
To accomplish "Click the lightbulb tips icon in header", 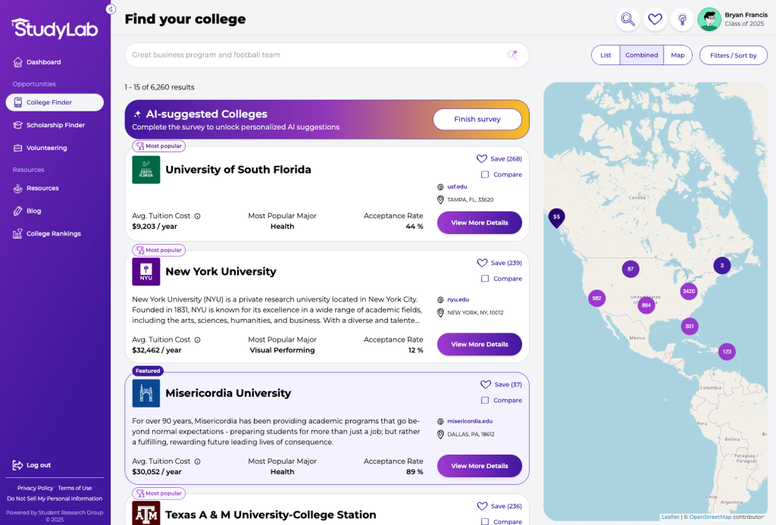I will click(682, 20).
